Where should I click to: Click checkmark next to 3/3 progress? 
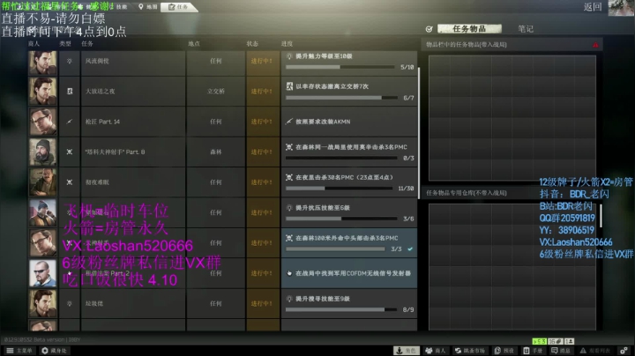tap(410, 248)
